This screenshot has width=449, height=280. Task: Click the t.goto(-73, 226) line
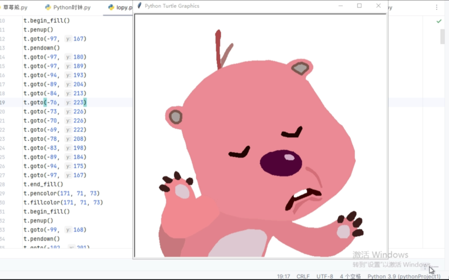55,111
